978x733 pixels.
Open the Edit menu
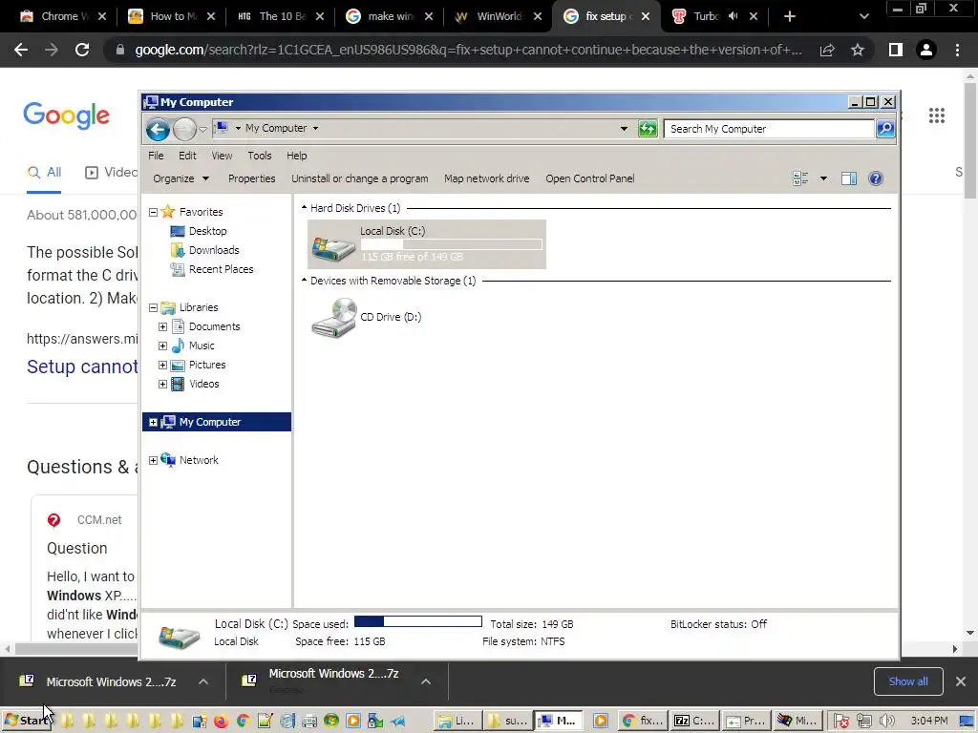coord(187,156)
